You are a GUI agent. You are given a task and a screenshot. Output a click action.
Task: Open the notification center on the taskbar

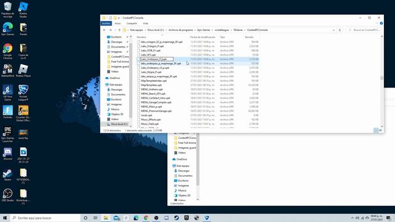tap(388, 218)
